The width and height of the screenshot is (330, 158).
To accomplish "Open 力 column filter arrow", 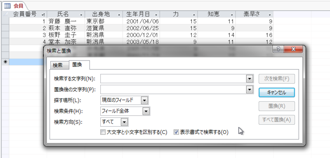I will 194,15.
